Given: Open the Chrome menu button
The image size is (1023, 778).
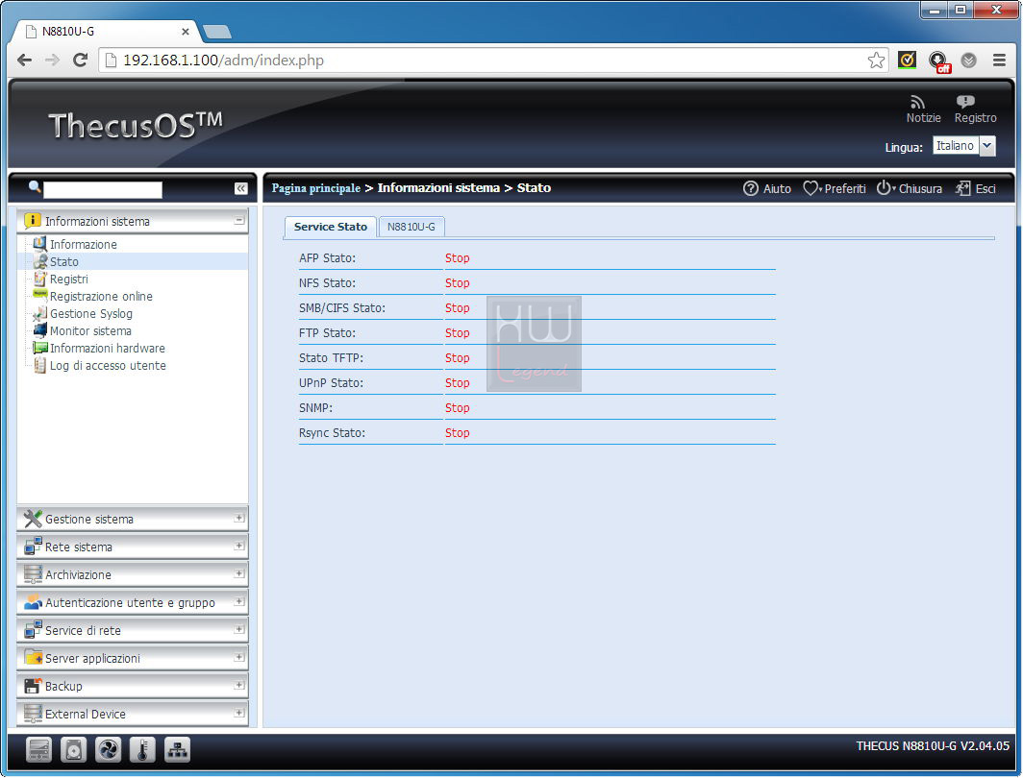Looking at the screenshot, I should pyautogui.click(x=999, y=60).
